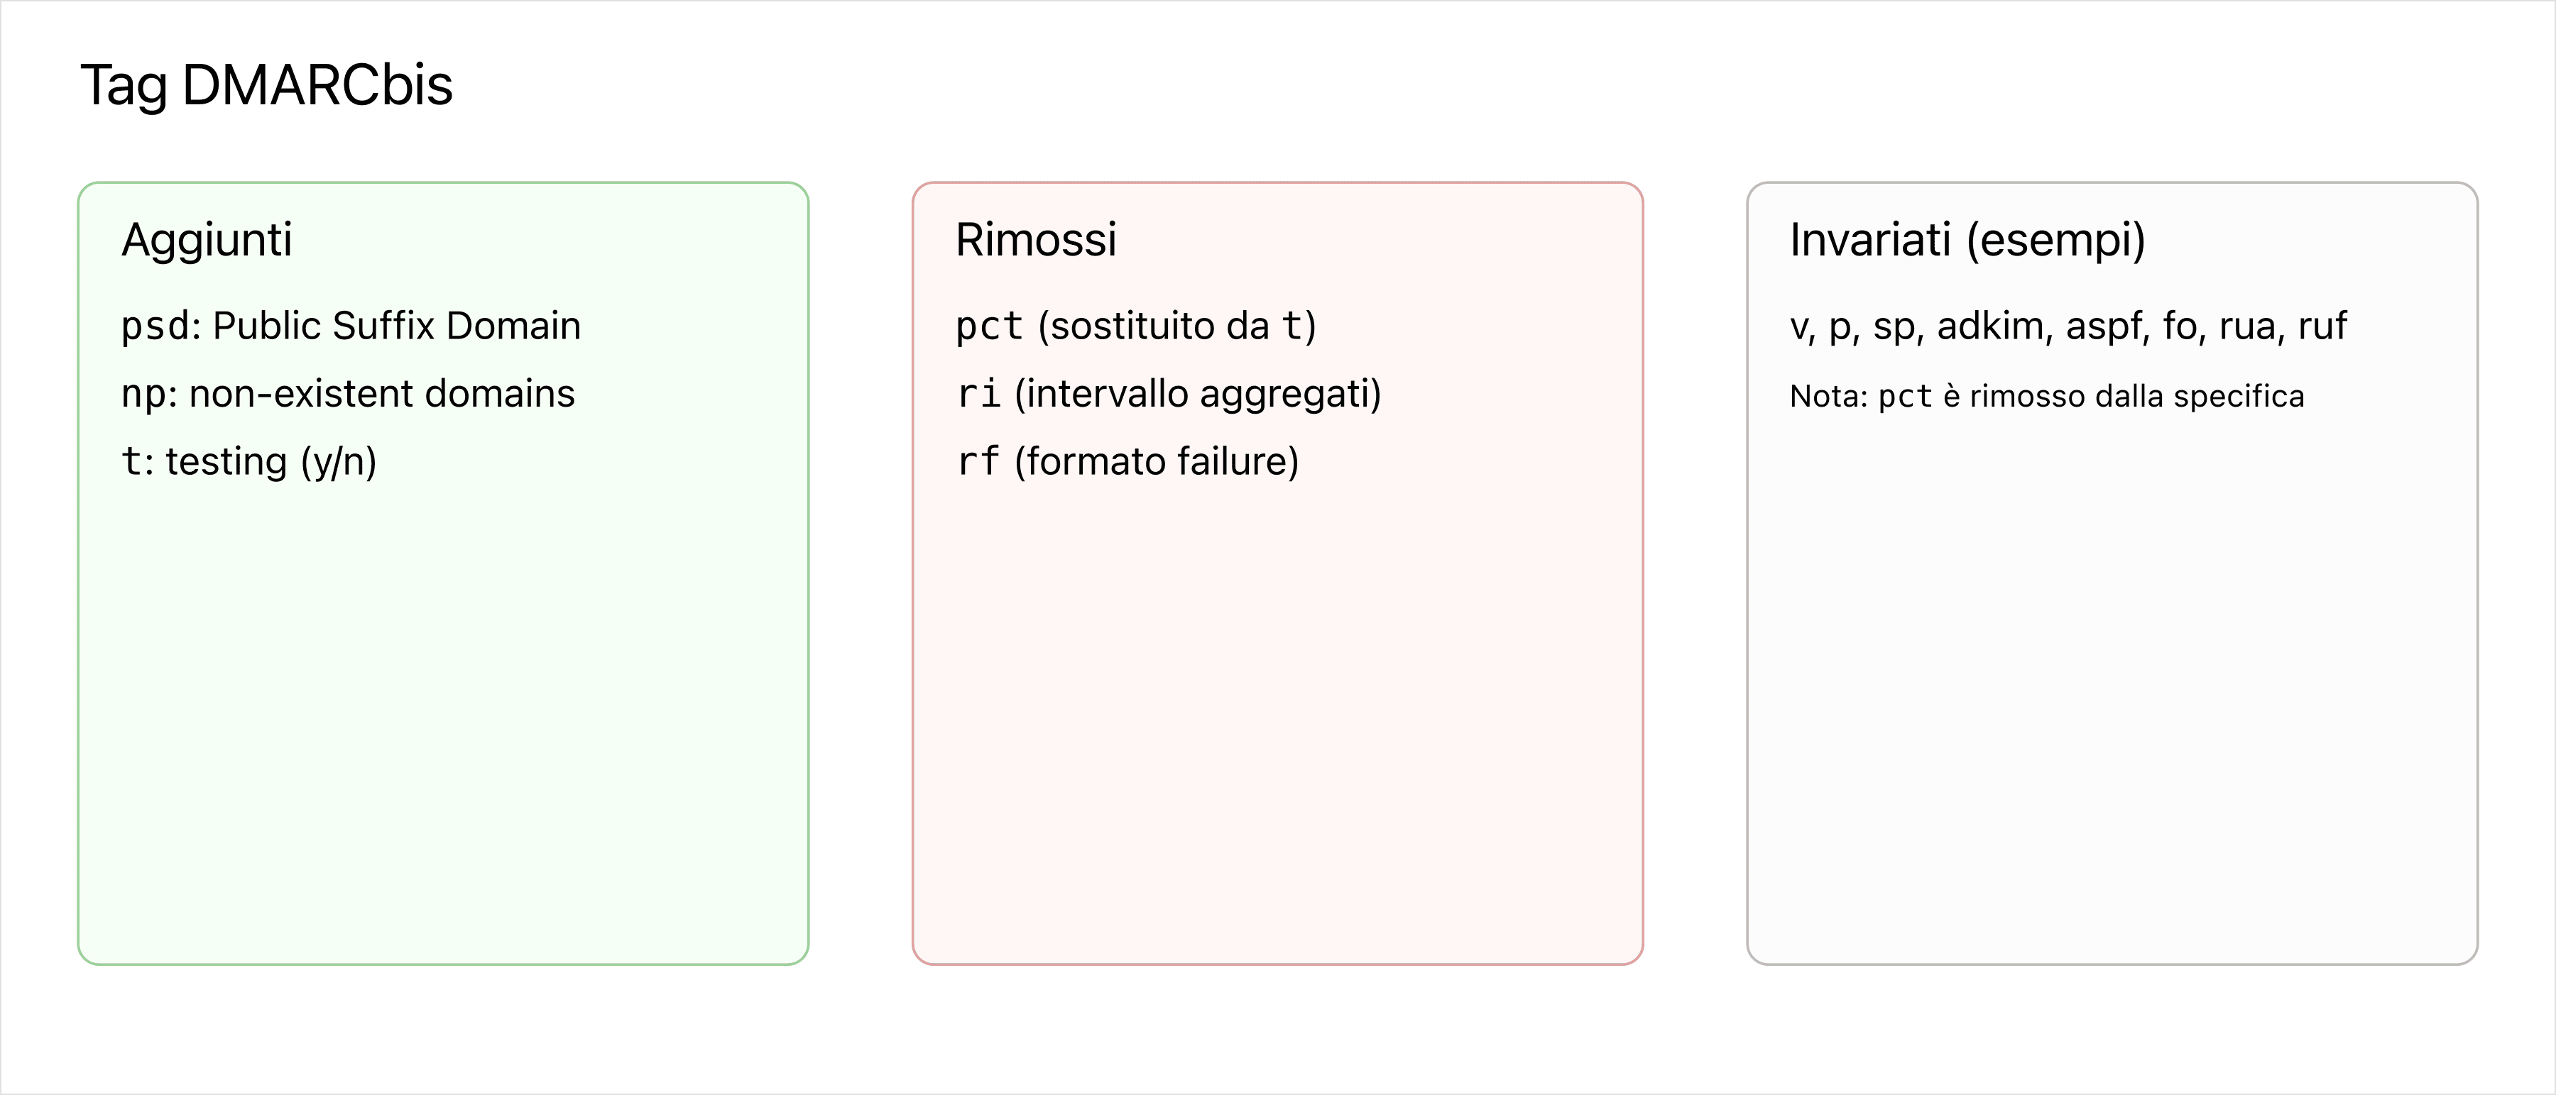Click the 'rf (formato failure)' entry
Viewport: 2556px width, 1095px height.
[1127, 462]
